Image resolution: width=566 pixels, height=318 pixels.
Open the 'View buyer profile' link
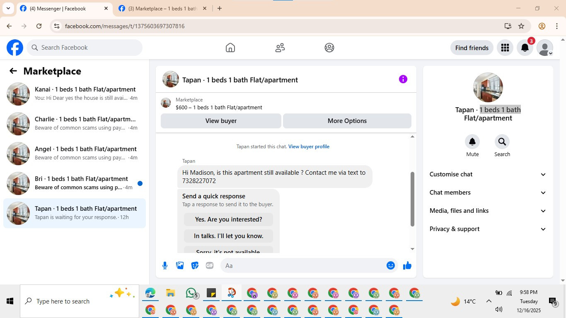(x=309, y=147)
